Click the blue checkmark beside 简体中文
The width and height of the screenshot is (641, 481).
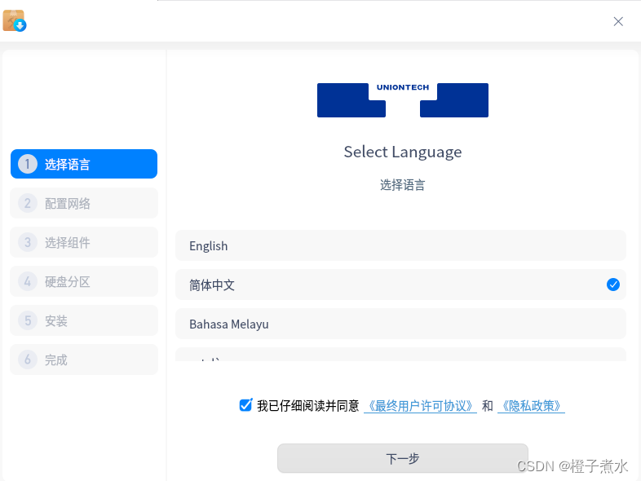coord(613,285)
